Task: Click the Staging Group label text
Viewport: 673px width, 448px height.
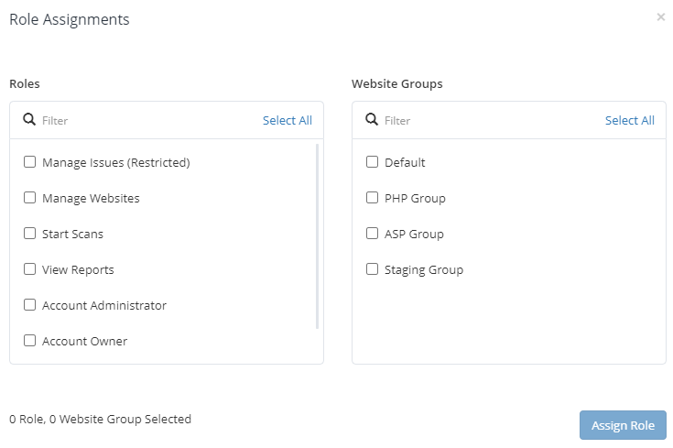Action: (424, 269)
